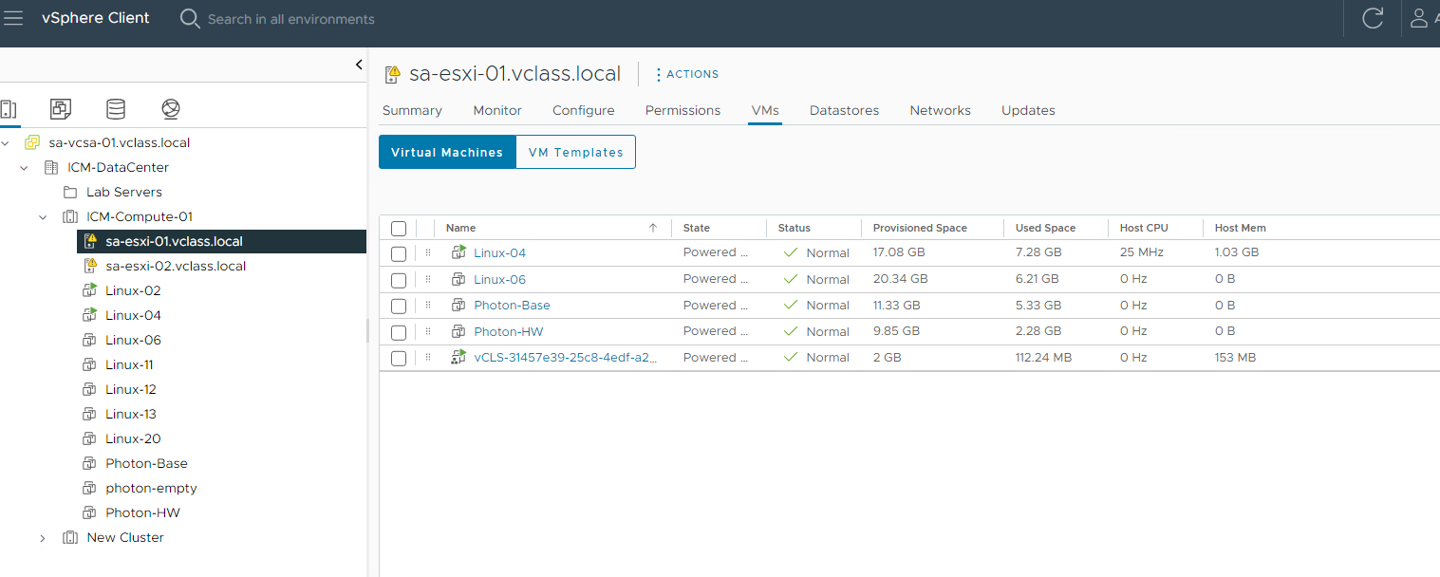Click host warning icon for sa-esxi-02.vclass.local
The height and width of the screenshot is (577, 1440).
91,266
